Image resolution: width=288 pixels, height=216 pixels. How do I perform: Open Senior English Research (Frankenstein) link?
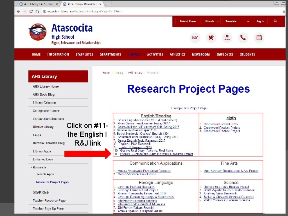click(x=147, y=120)
